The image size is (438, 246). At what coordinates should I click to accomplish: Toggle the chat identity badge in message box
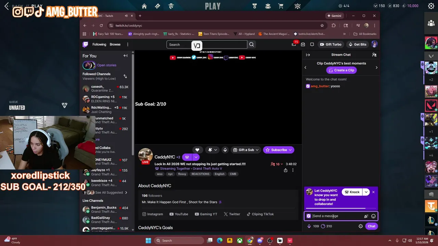click(309, 216)
